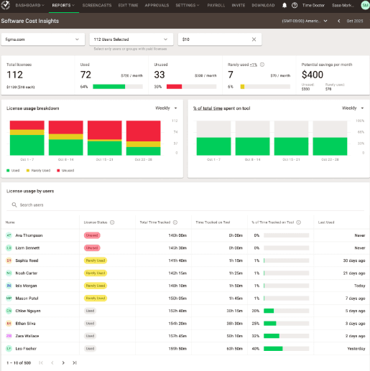This screenshot has width=370, height=371.
Task: Click Ava Thompson's avatar icon
Action: pyautogui.click(x=9, y=235)
